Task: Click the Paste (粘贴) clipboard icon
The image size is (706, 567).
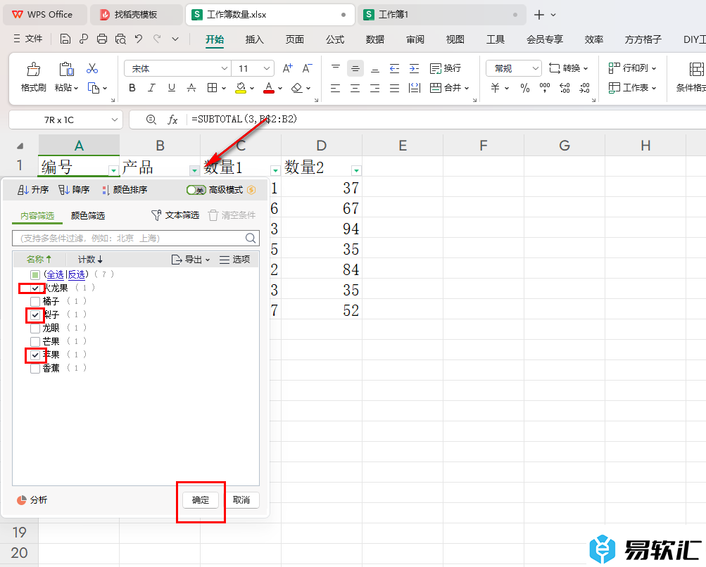Action: point(66,69)
